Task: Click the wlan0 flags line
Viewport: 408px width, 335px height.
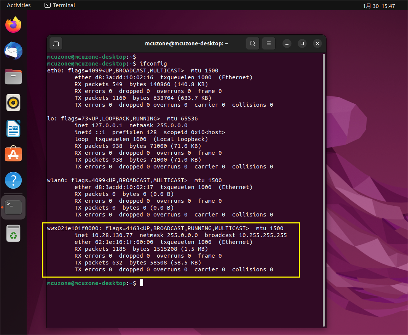Action: [x=134, y=180]
